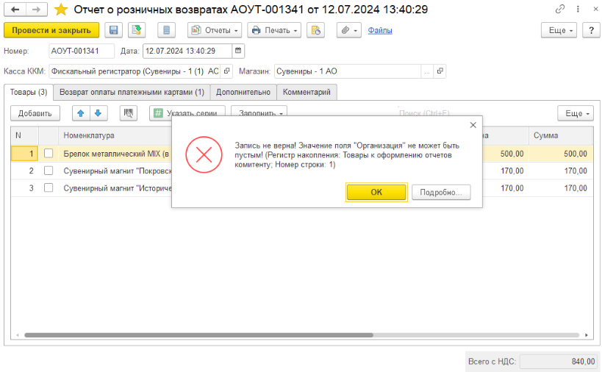602x372 pixels.
Task: Expand the Печать dropdown
Action: (274, 30)
